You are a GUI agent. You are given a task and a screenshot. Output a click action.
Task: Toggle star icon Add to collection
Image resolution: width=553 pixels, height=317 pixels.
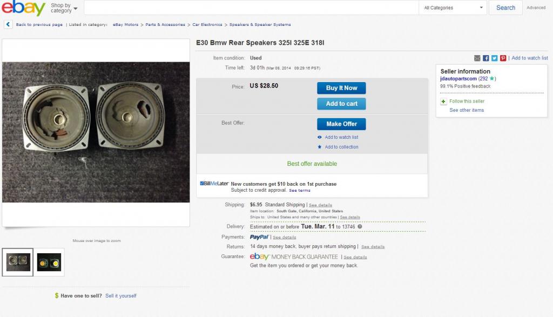pyautogui.click(x=320, y=147)
